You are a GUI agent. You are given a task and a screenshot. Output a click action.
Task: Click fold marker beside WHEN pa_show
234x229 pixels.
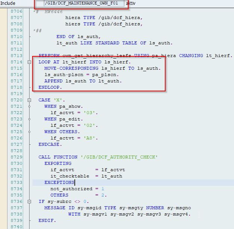30,106
